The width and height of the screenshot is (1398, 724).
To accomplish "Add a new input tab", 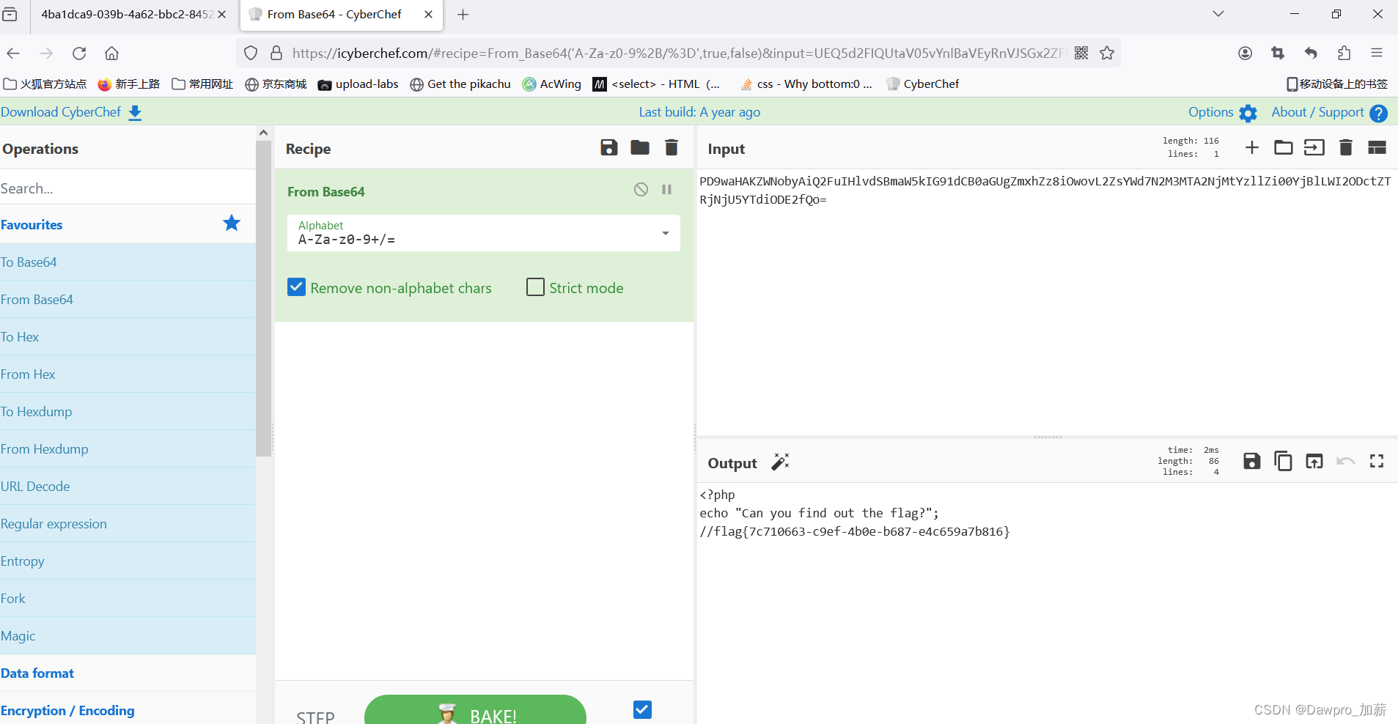I will (1252, 147).
